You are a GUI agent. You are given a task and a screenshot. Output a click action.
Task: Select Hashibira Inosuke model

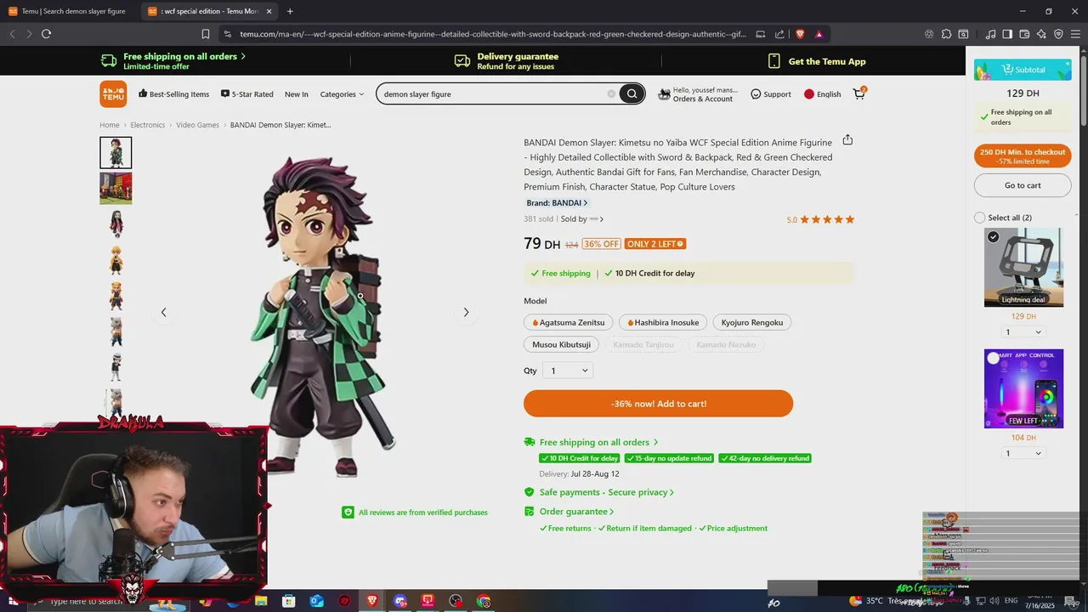pyautogui.click(x=663, y=322)
